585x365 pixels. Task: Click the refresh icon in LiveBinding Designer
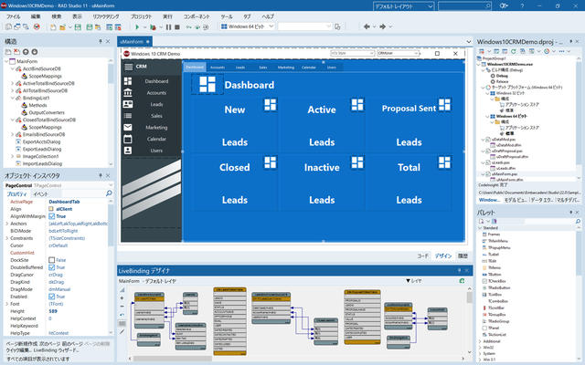(x=462, y=281)
